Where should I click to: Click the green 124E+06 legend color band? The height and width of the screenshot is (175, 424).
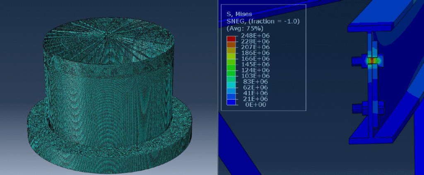point(230,73)
